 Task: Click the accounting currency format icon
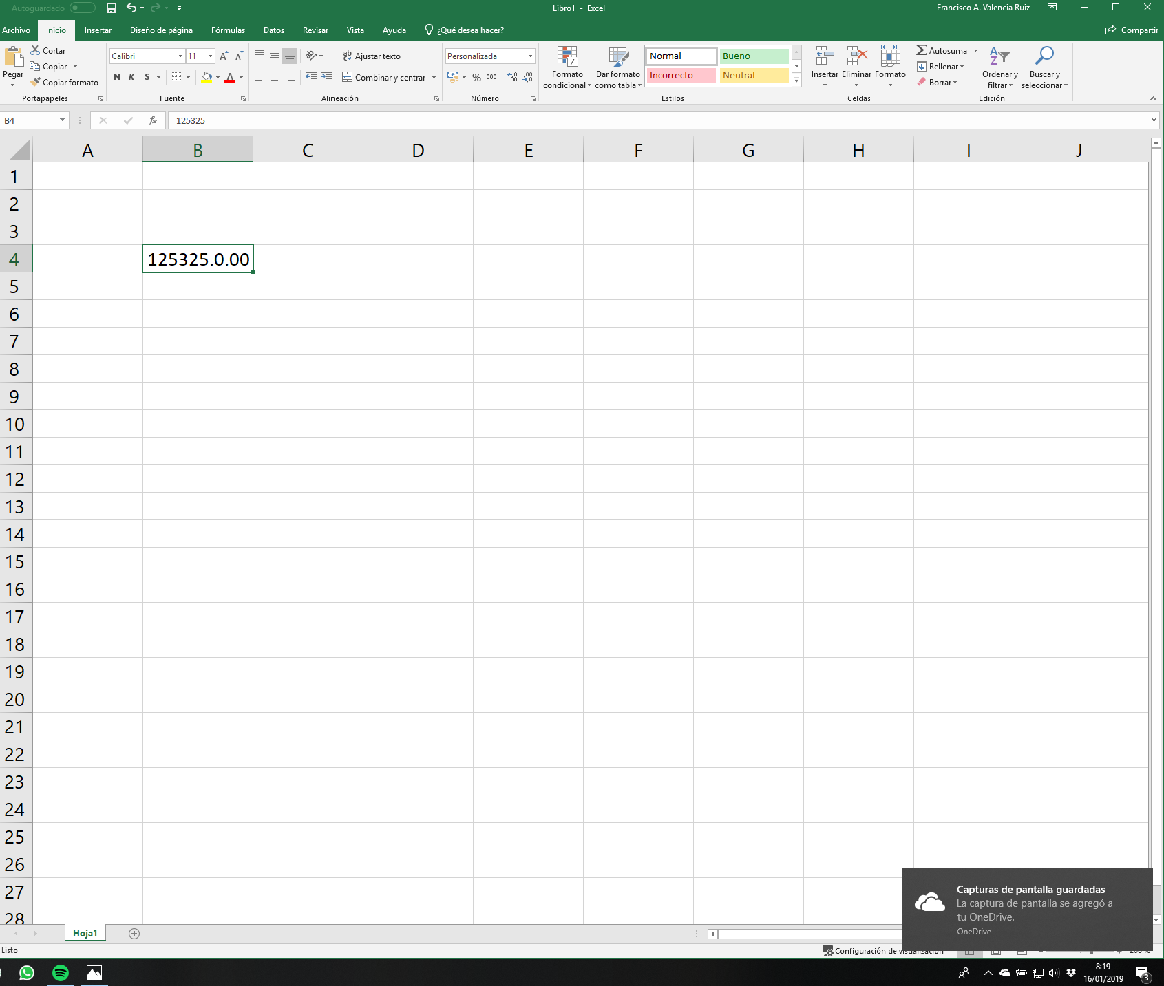coord(453,77)
